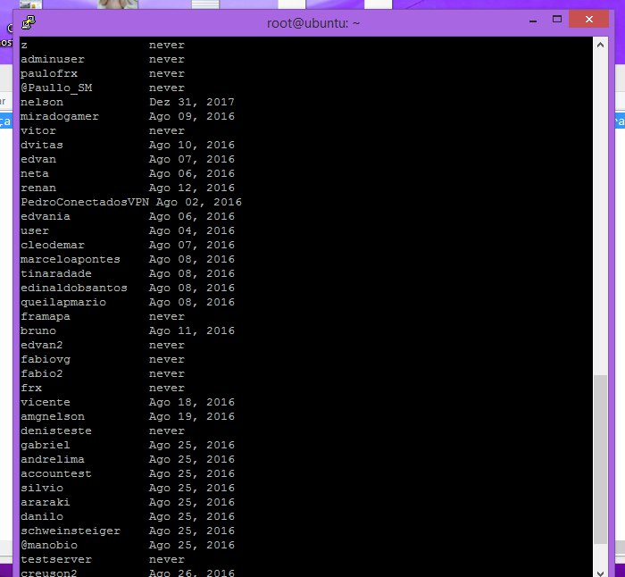Click the username edvania
This screenshot has height=577, width=625.
pyautogui.click(x=46, y=216)
